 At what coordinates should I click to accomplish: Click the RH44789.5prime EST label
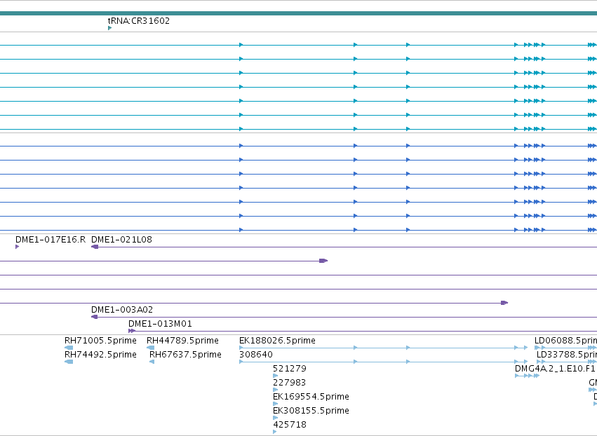182,340
